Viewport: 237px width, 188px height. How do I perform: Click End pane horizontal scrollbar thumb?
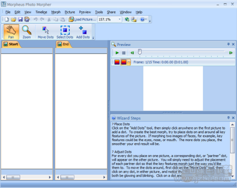(67, 177)
